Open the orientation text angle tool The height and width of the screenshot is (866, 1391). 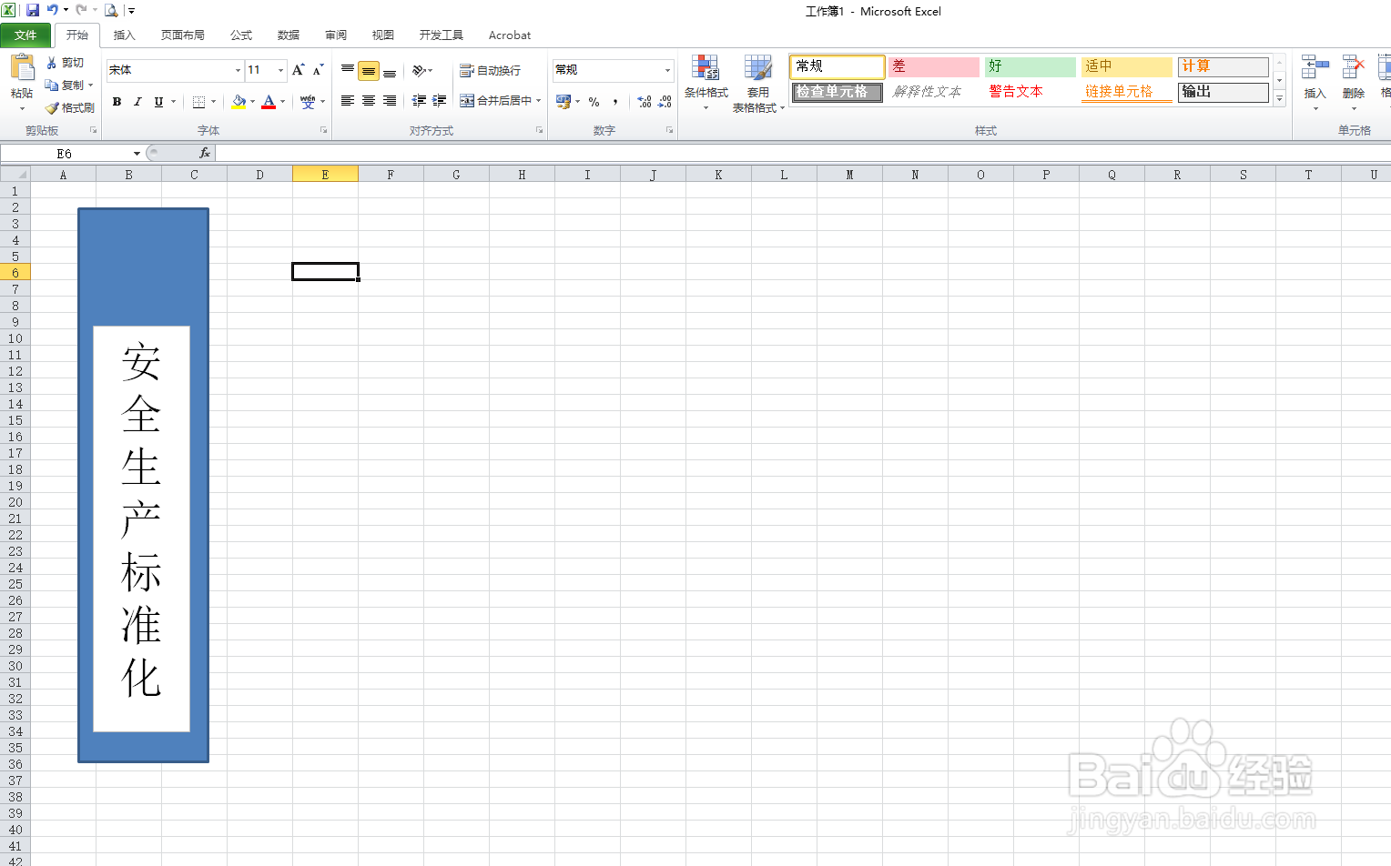click(419, 70)
